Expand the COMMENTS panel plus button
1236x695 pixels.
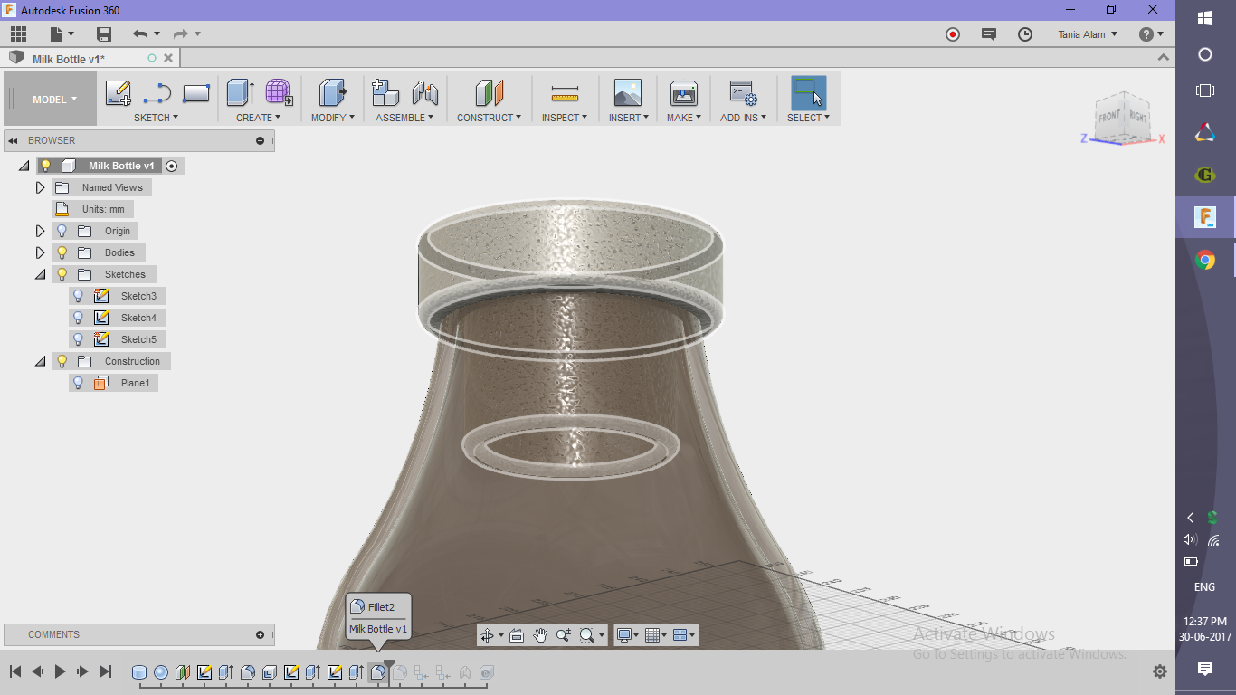click(260, 634)
